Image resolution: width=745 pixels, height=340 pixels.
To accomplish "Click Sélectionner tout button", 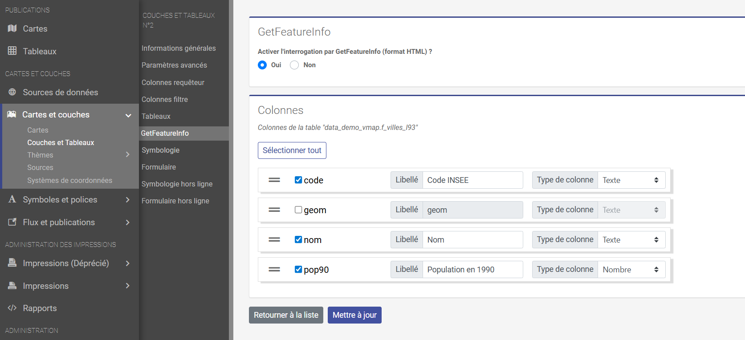I will (292, 150).
